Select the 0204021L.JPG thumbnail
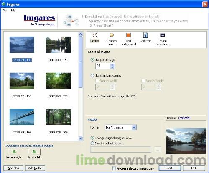Screen dimensions: 209x173 [58, 117]
